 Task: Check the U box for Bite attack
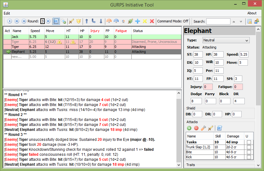[x=249, y=152]
